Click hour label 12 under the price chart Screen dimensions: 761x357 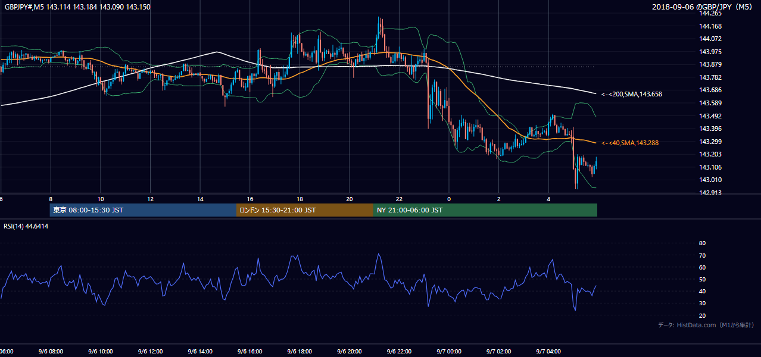point(150,199)
